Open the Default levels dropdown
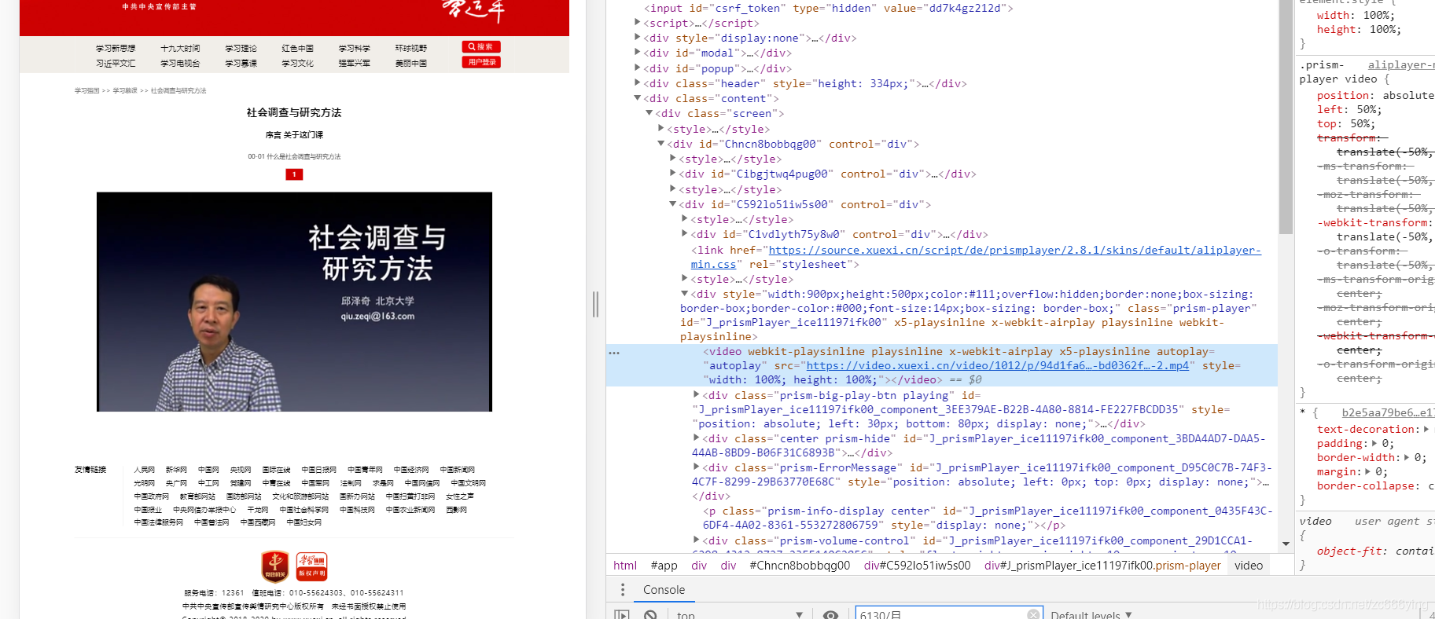Screen dimensions: 1435x619 click(1091, 615)
